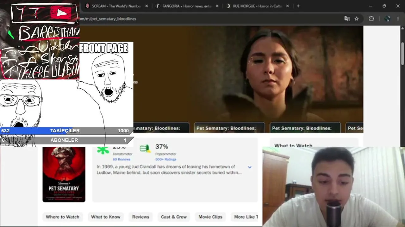Jump to Movie Clips section
Image resolution: width=405 pixels, height=227 pixels.
210,217
